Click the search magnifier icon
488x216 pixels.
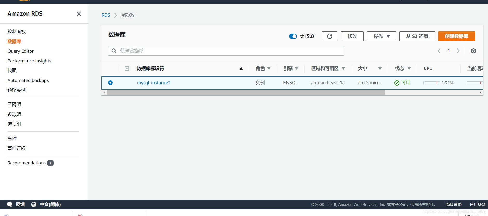pyautogui.click(x=114, y=51)
